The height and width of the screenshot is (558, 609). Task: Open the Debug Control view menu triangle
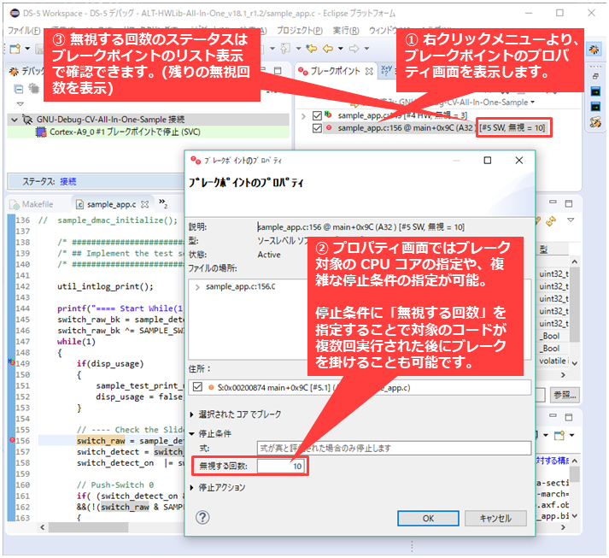[20, 104]
